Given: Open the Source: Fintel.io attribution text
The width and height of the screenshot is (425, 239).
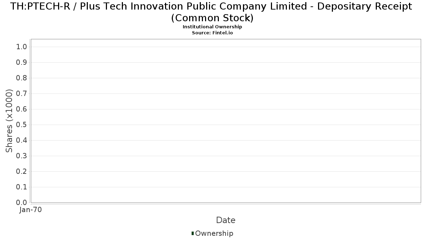Looking at the screenshot, I should tap(212, 33).
